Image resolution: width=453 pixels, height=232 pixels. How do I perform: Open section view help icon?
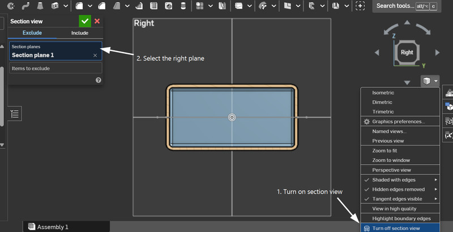99,80
